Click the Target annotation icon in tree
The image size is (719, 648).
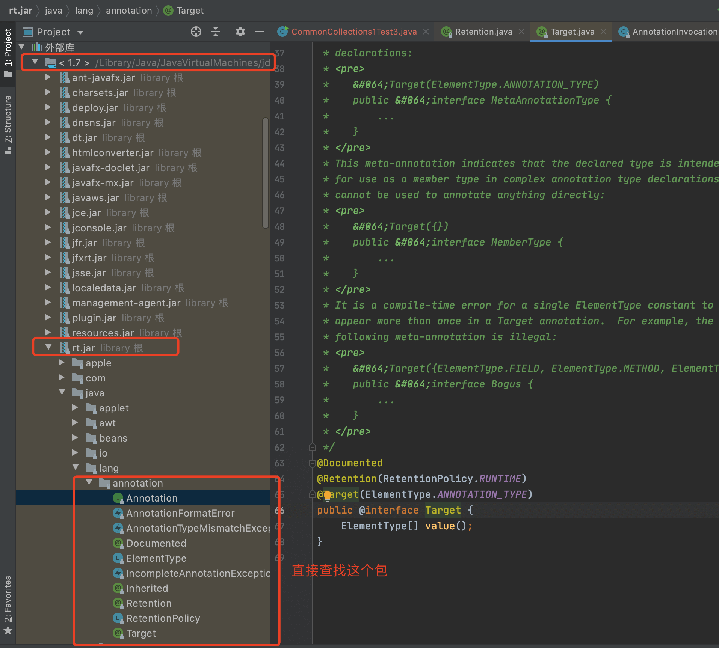[x=118, y=633]
